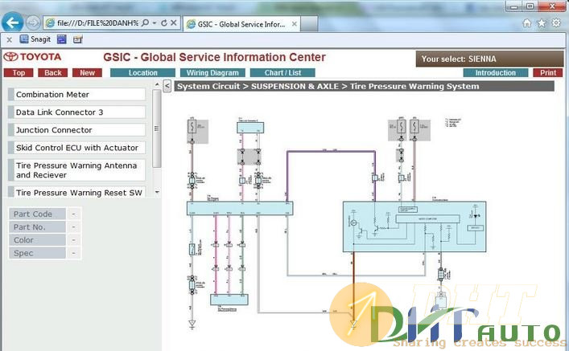Open the address bar dropdown arrow
569x351 pixels.
[x=155, y=22]
